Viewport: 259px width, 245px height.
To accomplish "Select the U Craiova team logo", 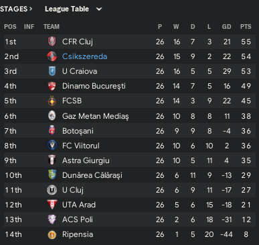I will point(52,71).
